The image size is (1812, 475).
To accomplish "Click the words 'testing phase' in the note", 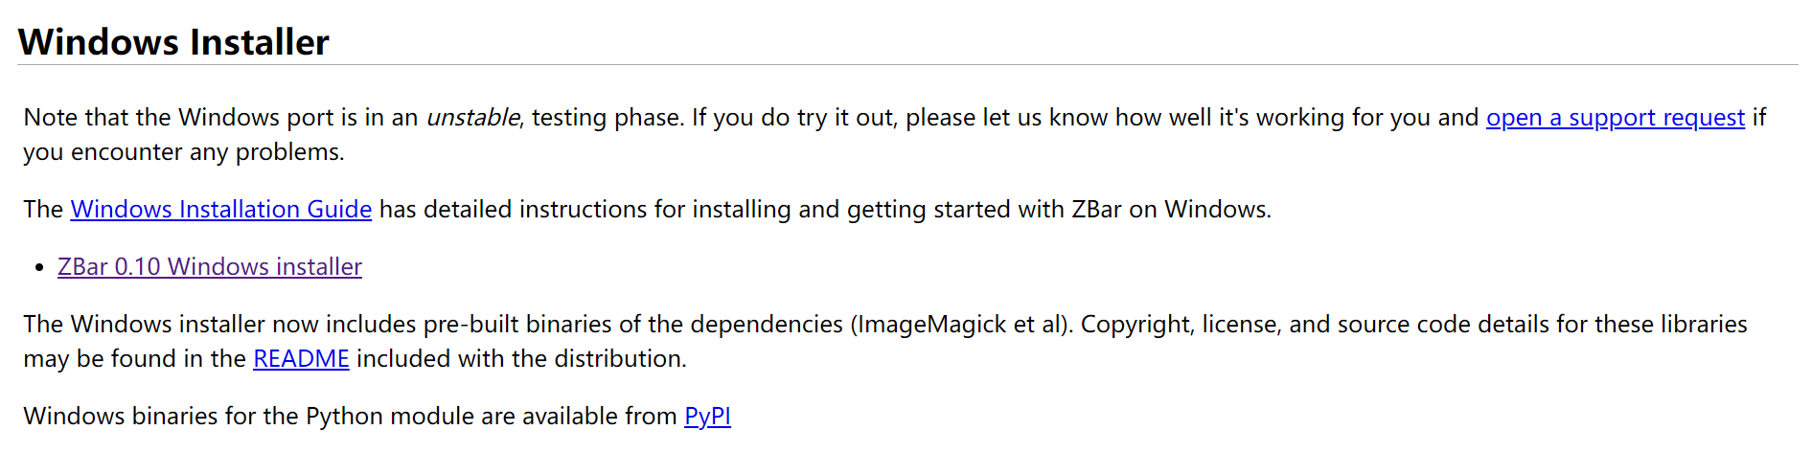I will 607,118.
